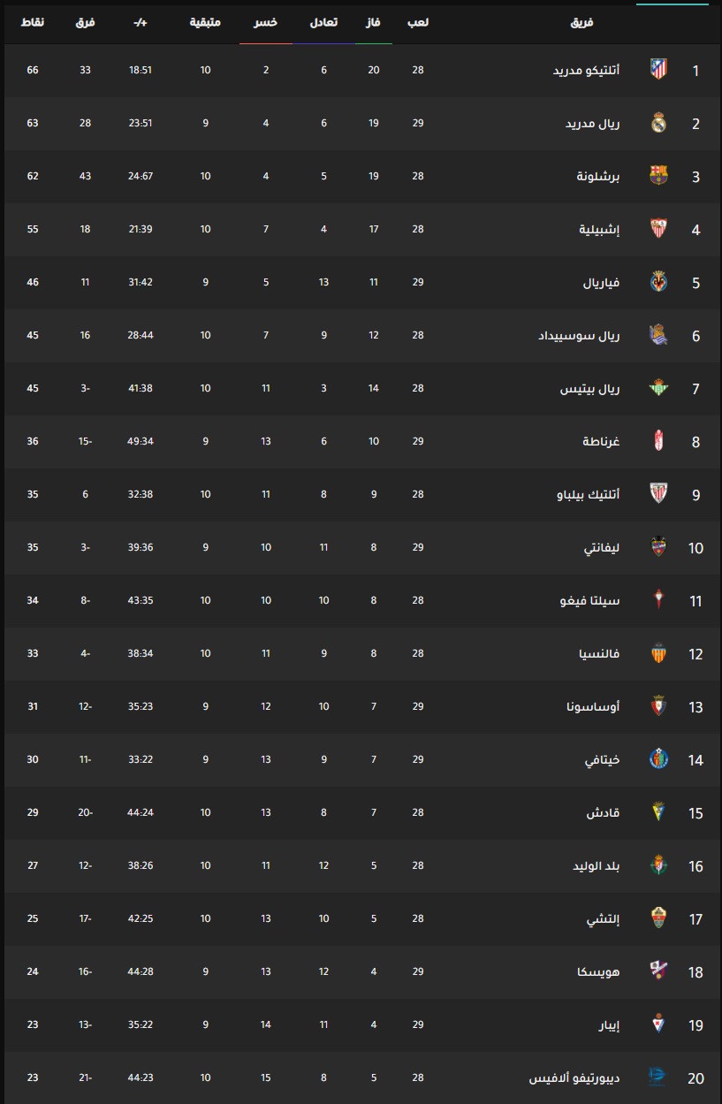Sort by خسر losses column header

coord(266,22)
